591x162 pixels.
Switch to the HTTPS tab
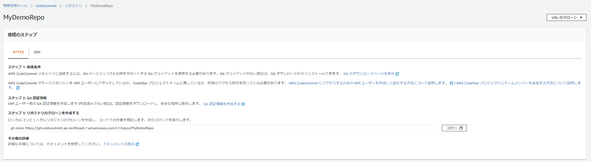pos(18,52)
